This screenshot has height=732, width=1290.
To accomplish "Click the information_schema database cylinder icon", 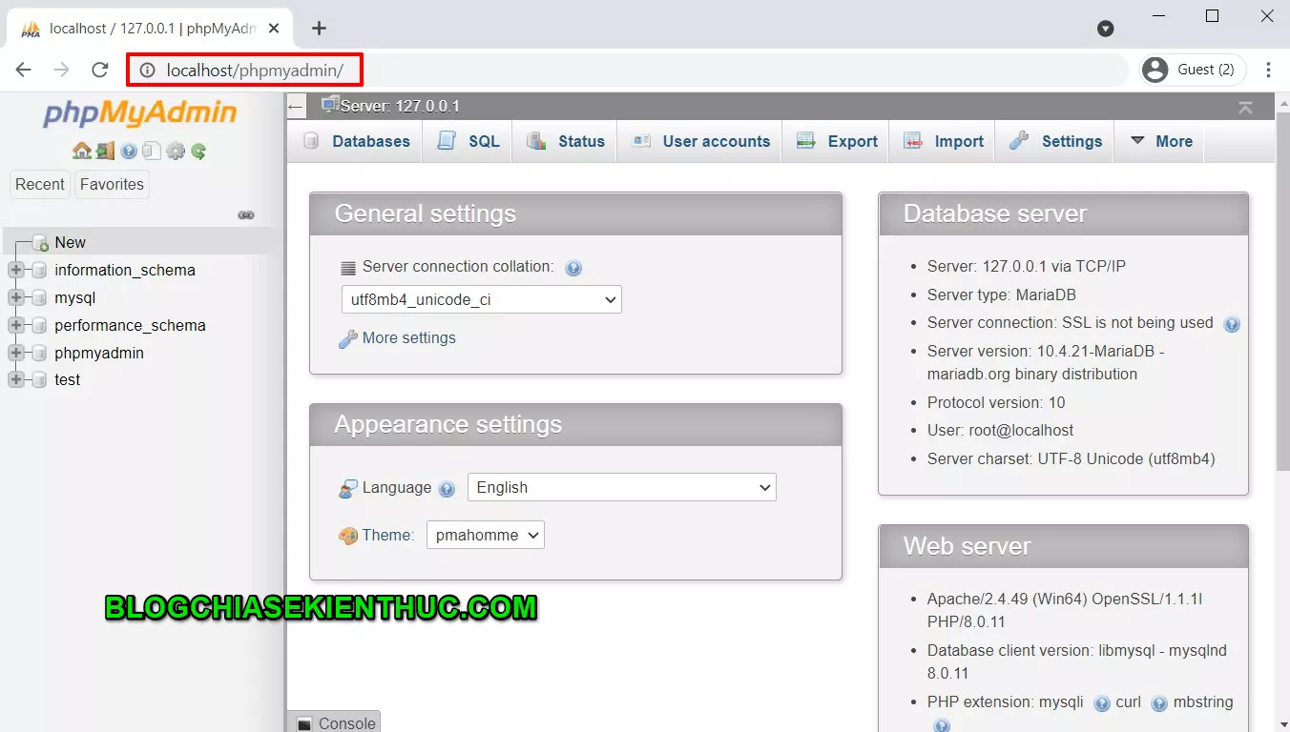I will pos(39,271).
